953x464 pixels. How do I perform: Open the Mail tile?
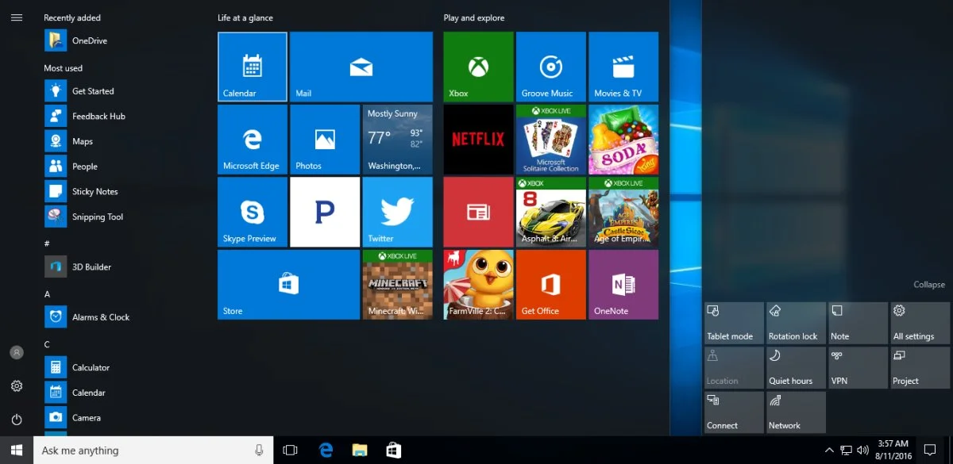click(361, 67)
